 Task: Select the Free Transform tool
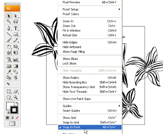click(16, 52)
